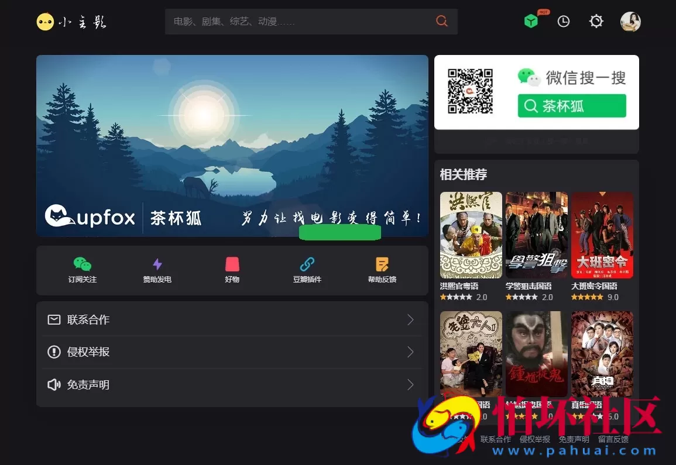Open the 留言反馈 footer link
The width and height of the screenshot is (676, 465).
pos(613,439)
